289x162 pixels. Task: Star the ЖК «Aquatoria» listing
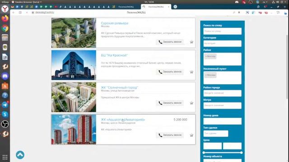(x=191, y=135)
